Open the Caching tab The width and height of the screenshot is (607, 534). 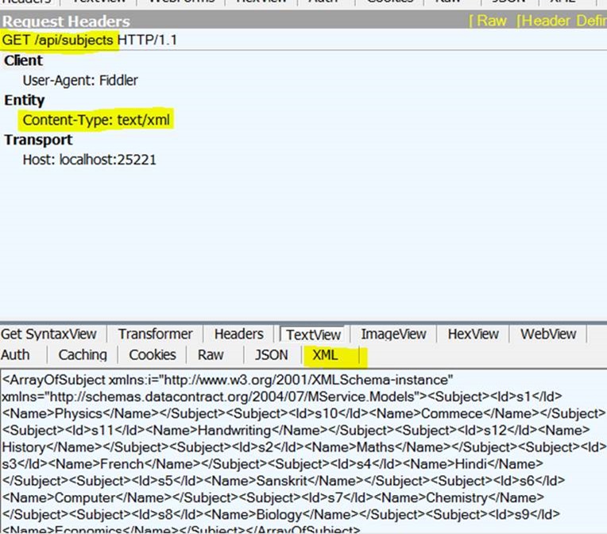point(83,354)
